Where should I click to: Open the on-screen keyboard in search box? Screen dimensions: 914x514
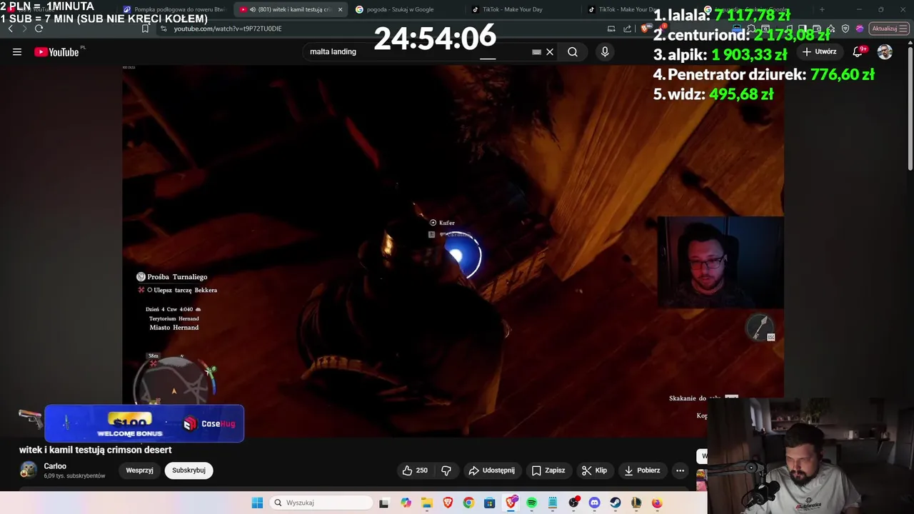pos(536,51)
